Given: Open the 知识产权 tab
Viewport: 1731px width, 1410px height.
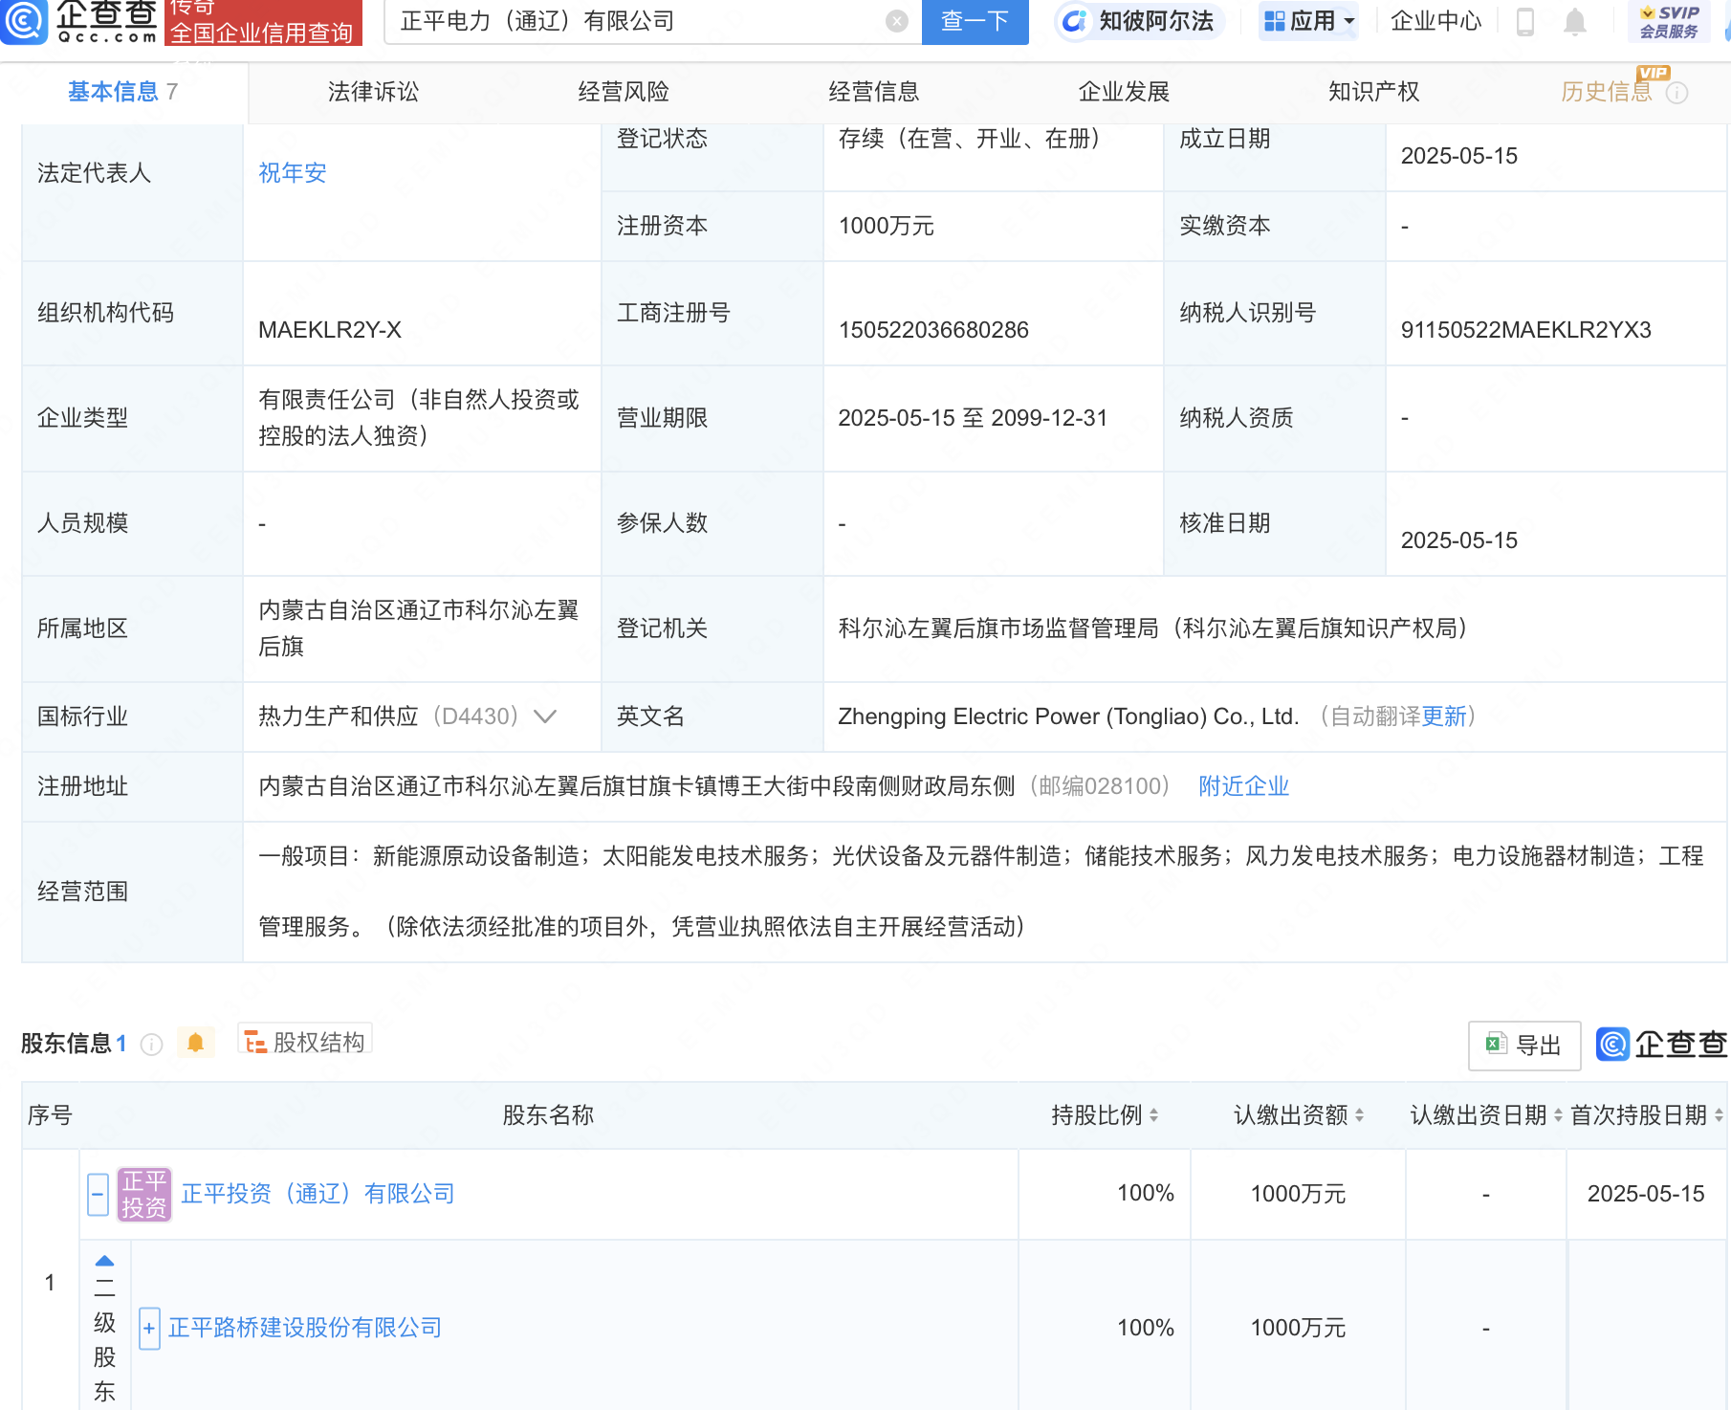Looking at the screenshot, I should (x=1374, y=92).
